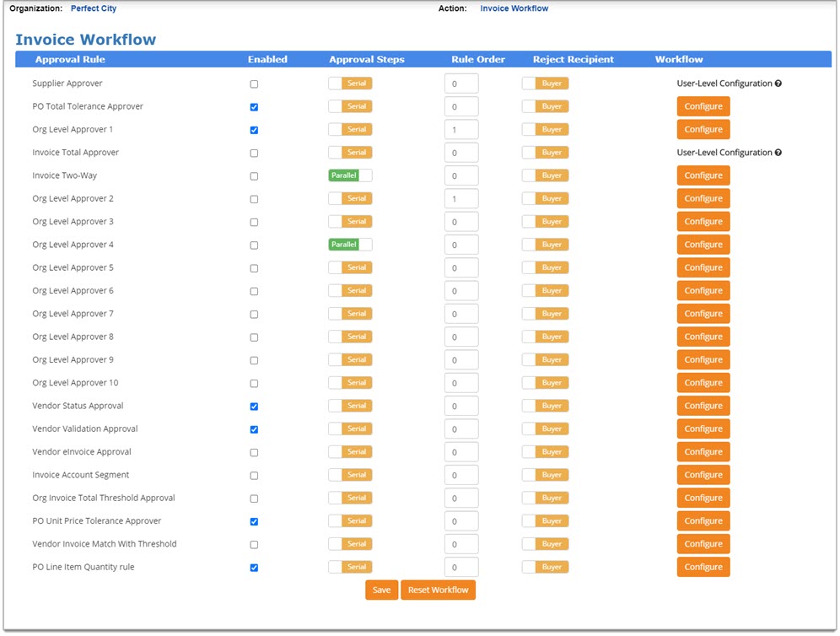Screen dimensions: 840x636
Task: Enable the Invoice Account Segment rule
Action: tap(254, 474)
